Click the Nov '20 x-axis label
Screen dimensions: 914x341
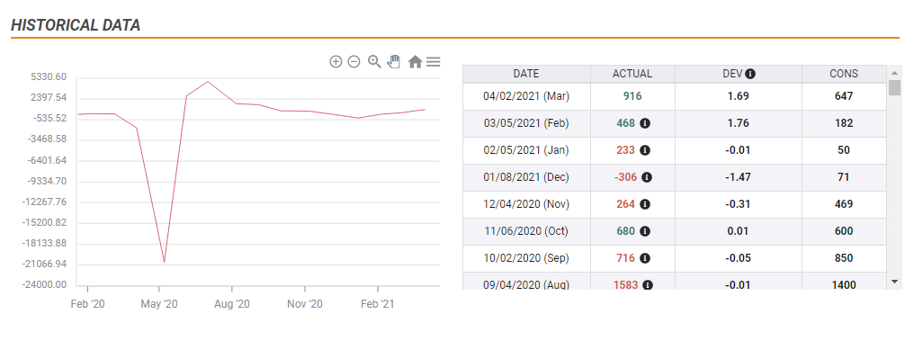pos(305,304)
